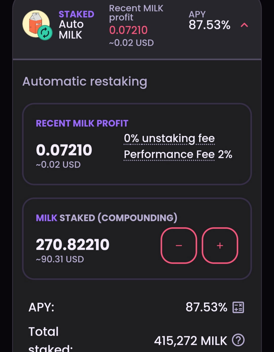Click the header recent profit 0.07210 value
The image size is (274, 352).
point(128,30)
